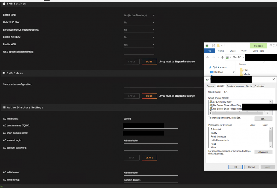Click the Read Write share group icon
This screenshot has width=277, height=188.
[x=211, y=108]
